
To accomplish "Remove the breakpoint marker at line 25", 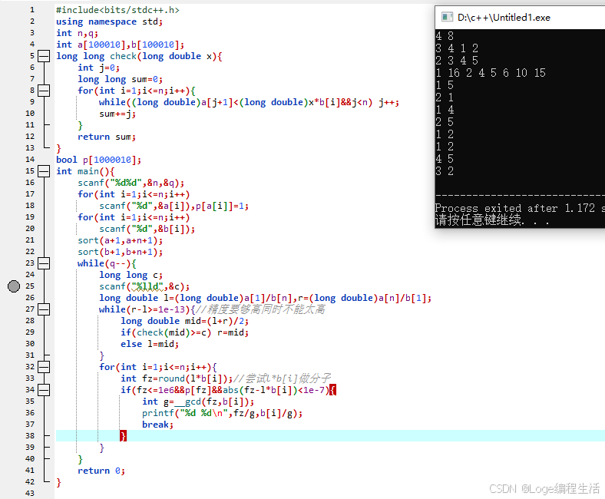I will tap(14, 286).
